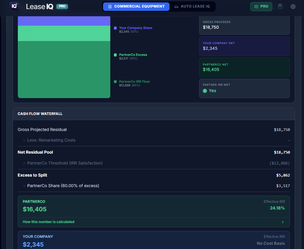Click the $3,517 PartnerCo share value
This screenshot has width=304, height=249.
point(283,186)
